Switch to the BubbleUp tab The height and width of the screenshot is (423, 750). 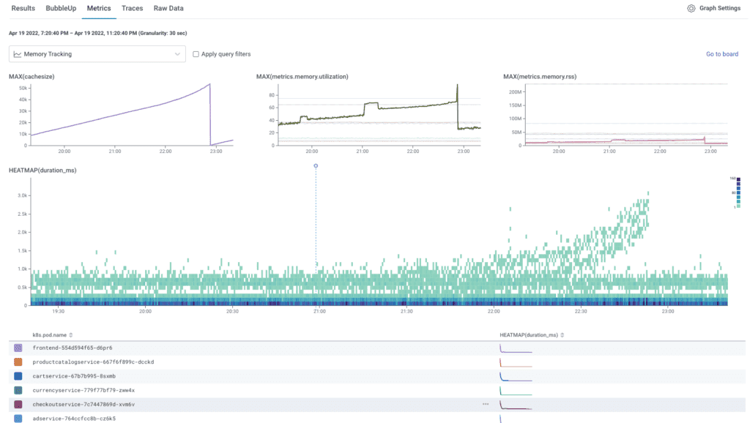(59, 8)
